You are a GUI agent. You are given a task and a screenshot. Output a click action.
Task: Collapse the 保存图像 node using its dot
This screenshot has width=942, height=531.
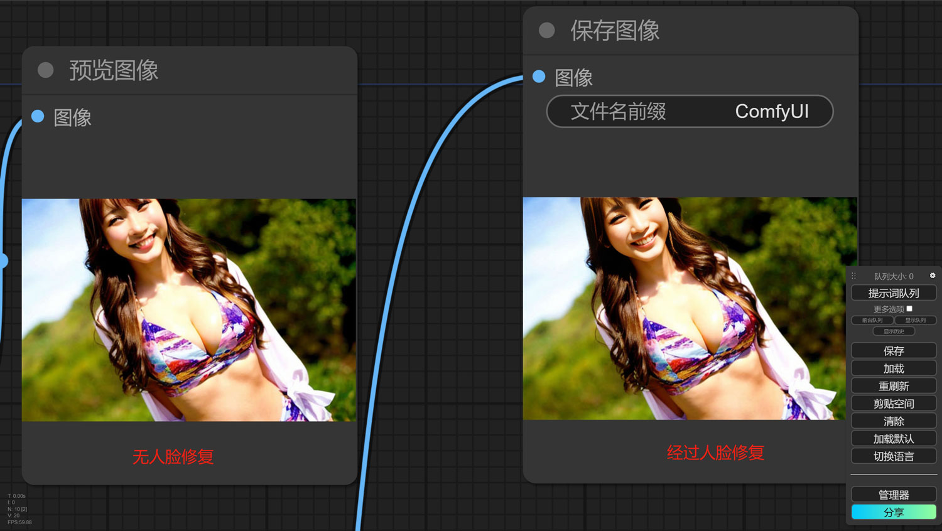pos(547,31)
